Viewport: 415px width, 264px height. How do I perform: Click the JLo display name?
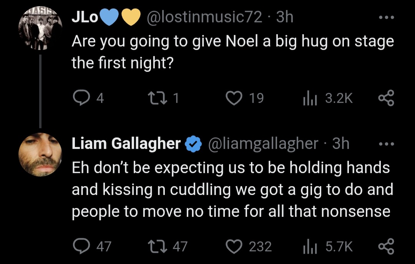(x=85, y=17)
